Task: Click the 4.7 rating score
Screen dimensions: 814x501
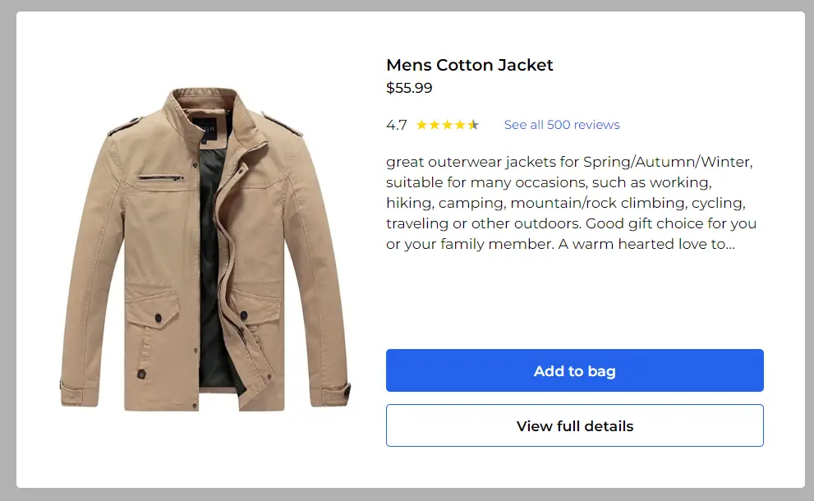Action: click(x=396, y=125)
